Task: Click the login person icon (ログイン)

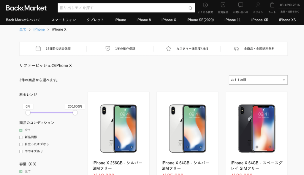Action: (x=258, y=5)
